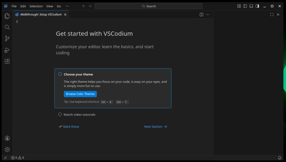Viewport: 286px width, 162px height.
Task: Toggle the primary side bar layout icon
Action: [245, 6]
